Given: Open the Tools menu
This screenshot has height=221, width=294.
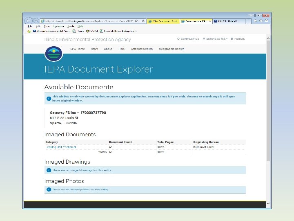Looking at the screenshot, I should tap(71, 26).
